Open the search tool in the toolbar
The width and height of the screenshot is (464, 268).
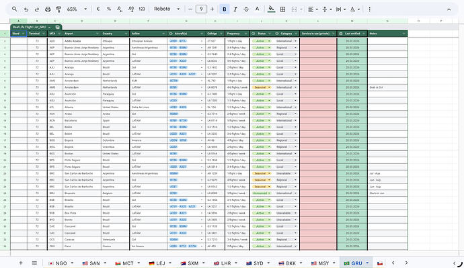pos(15,9)
